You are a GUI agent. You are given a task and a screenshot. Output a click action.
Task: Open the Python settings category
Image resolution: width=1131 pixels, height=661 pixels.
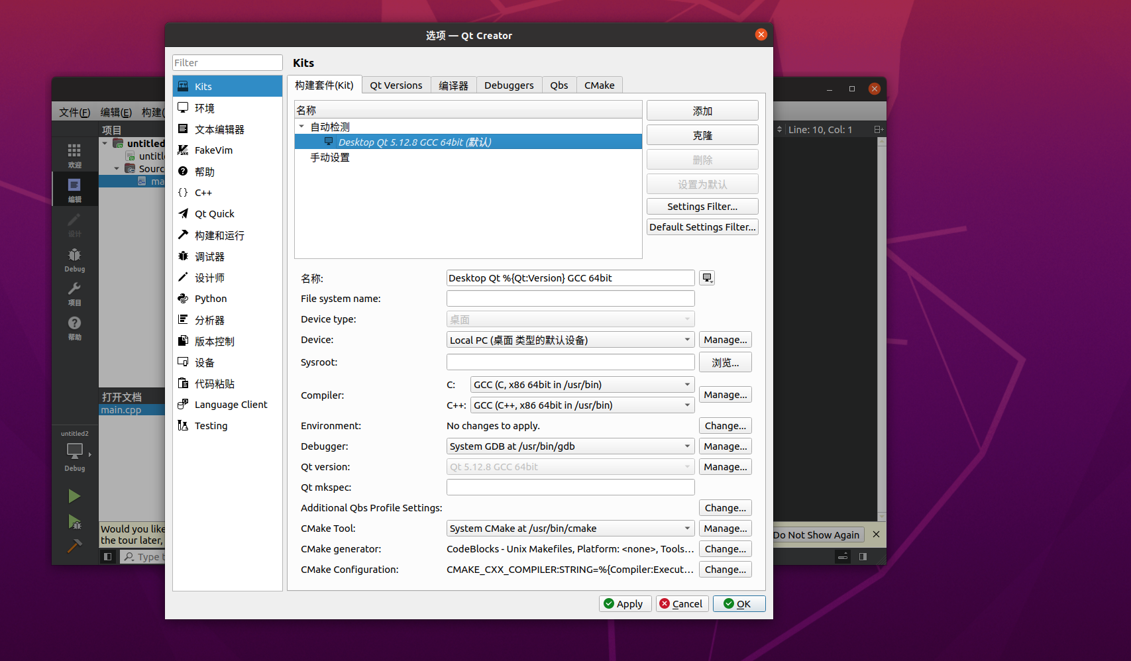(x=227, y=299)
